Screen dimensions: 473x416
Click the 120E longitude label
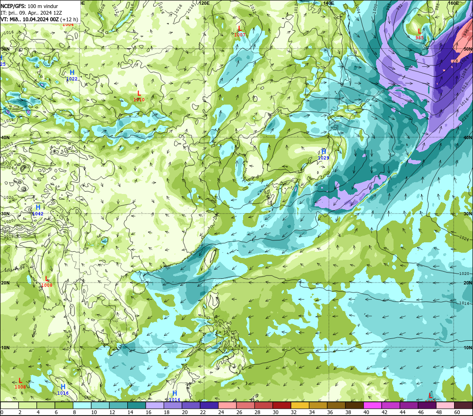coord(204,3)
